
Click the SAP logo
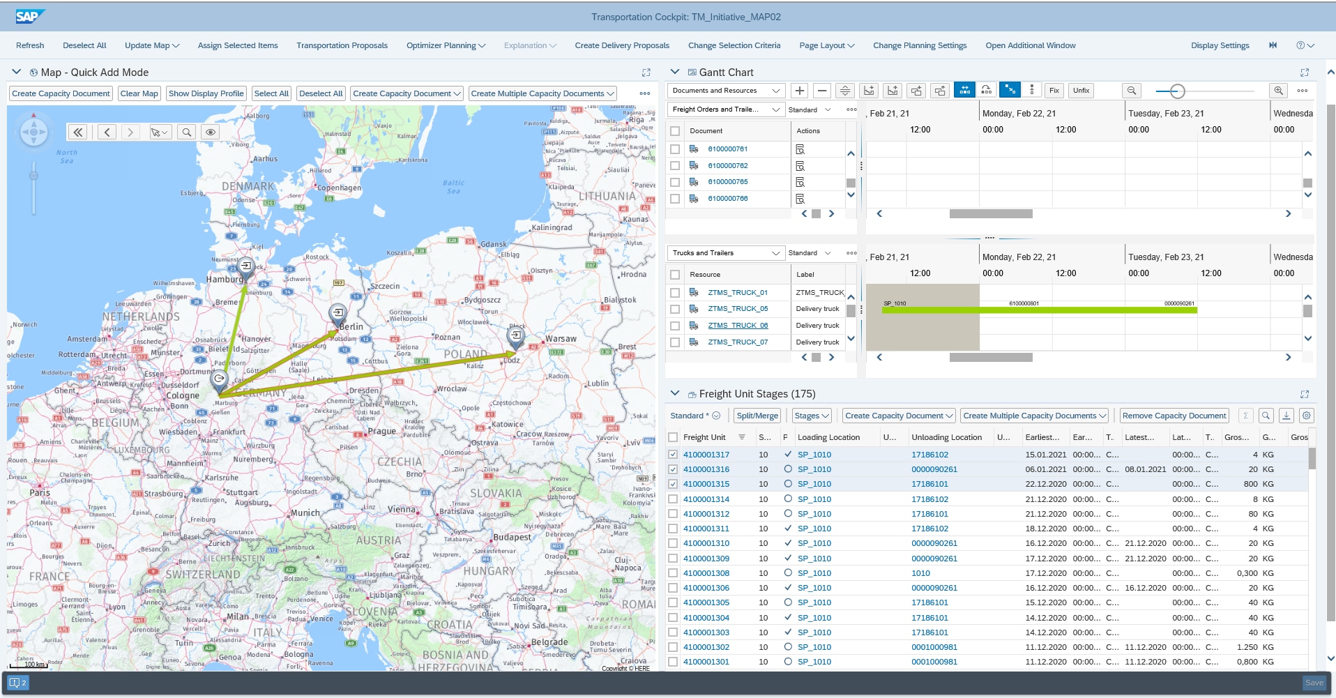pyautogui.click(x=30, y=17)
